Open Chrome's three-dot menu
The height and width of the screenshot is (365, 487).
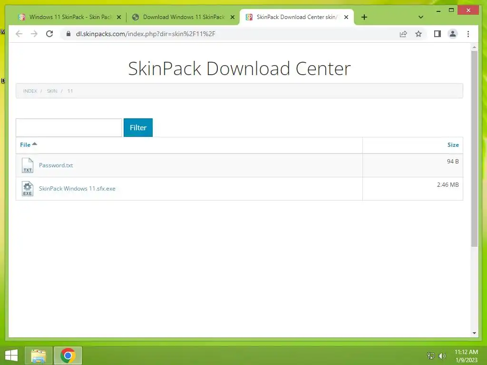click(x=468, y=34)
